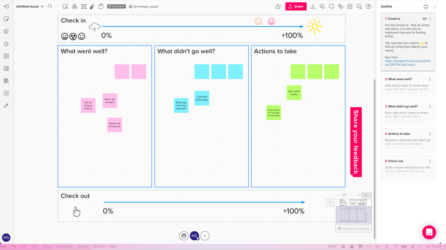
Task: Click the zoom slider handle
Action: (343, 195)
